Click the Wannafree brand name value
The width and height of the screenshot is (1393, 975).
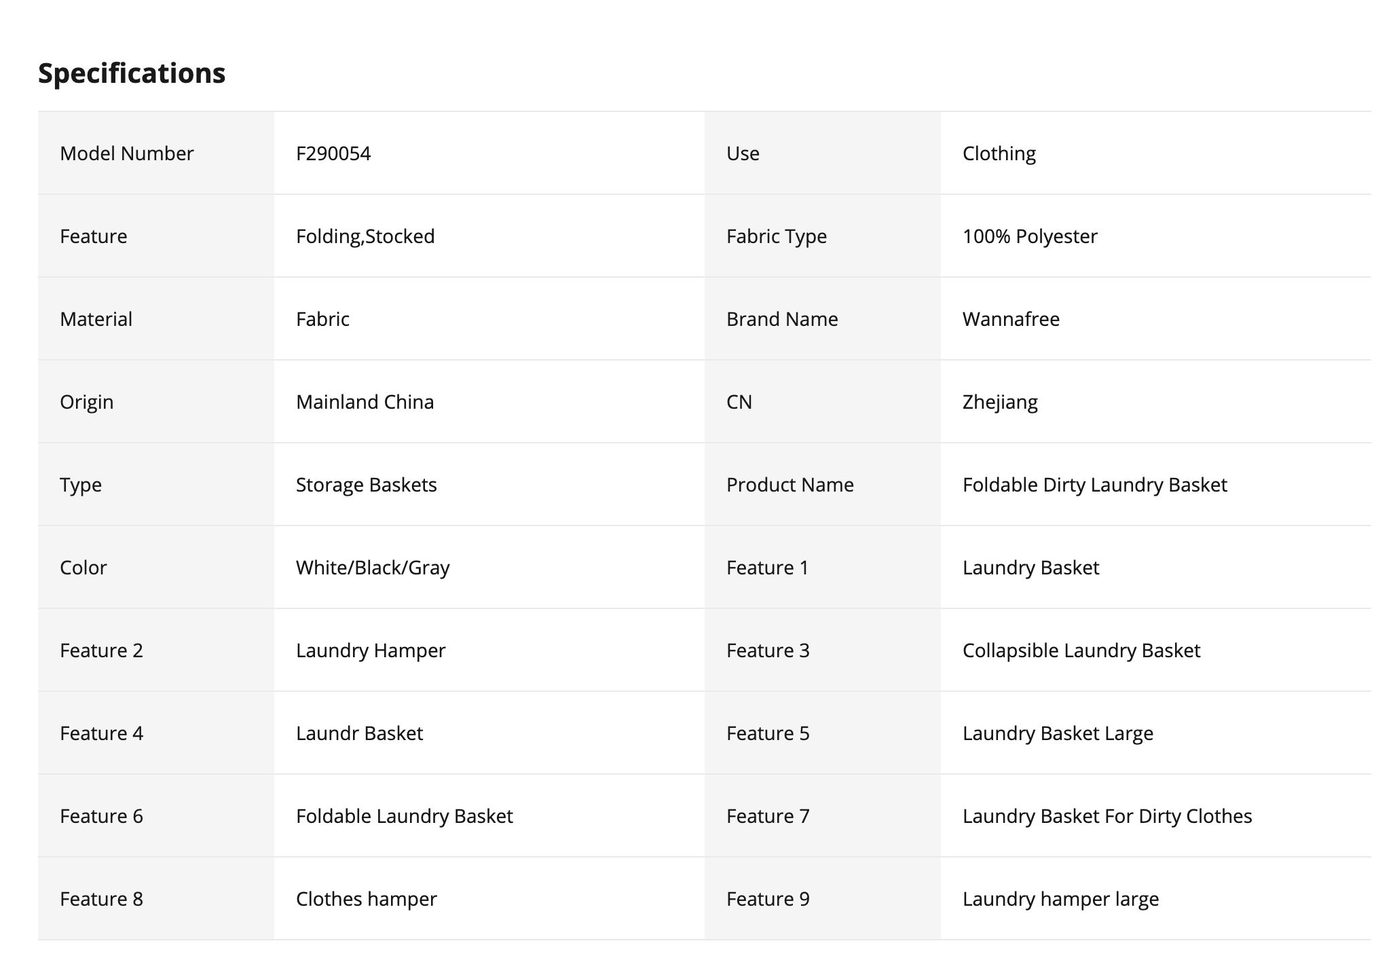[x=1011, y=319]
